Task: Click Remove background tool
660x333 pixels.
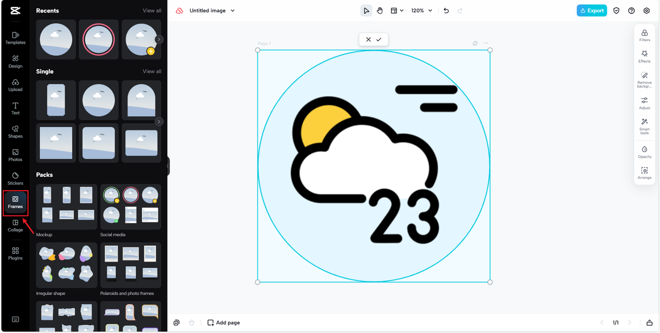Action: (645, 80)
